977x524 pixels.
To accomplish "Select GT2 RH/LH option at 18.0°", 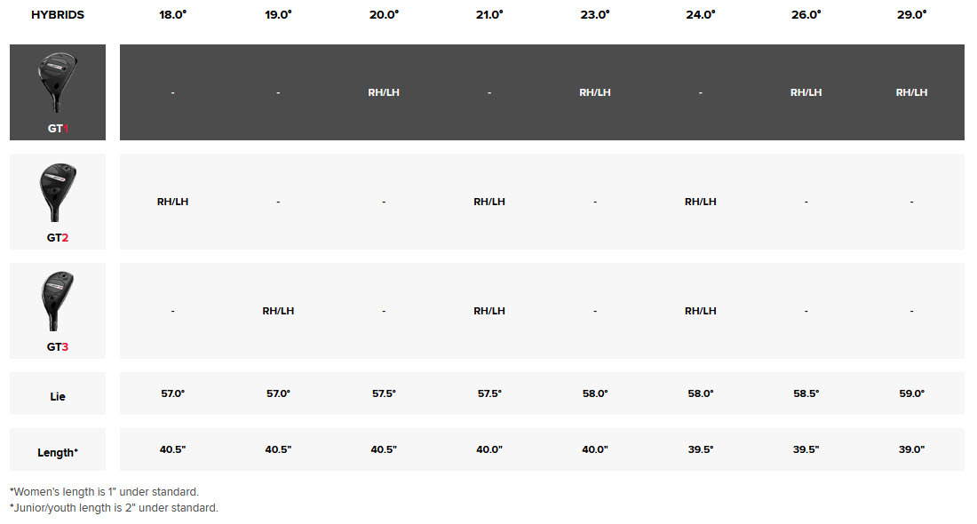I will 172,202.
